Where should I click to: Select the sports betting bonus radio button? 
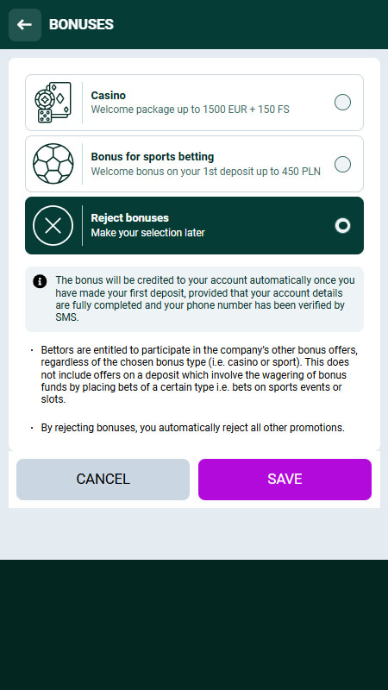[x=342, y=164]
